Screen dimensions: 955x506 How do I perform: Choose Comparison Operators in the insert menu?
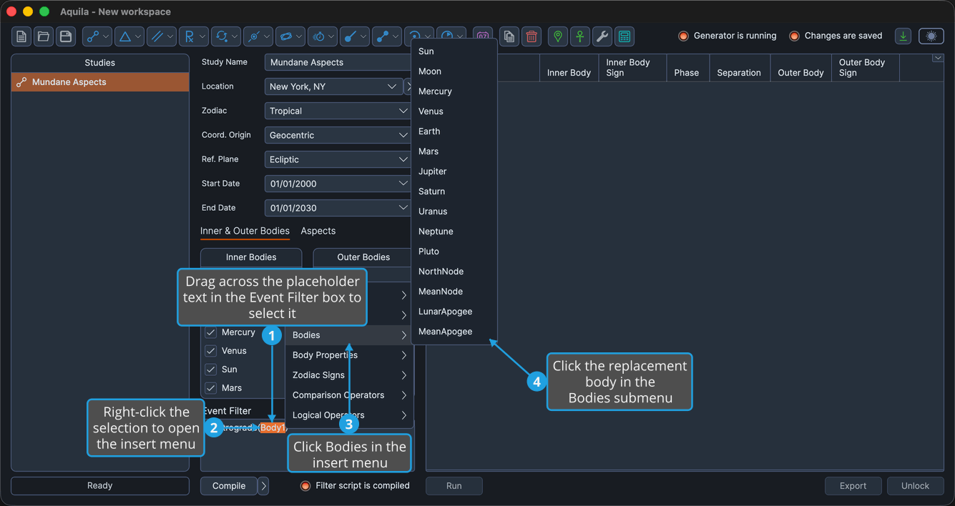pyautogui.click(x=349, y=395)
